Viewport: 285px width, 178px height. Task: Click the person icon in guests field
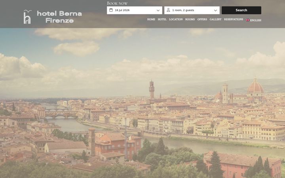(x=168, y=10)
